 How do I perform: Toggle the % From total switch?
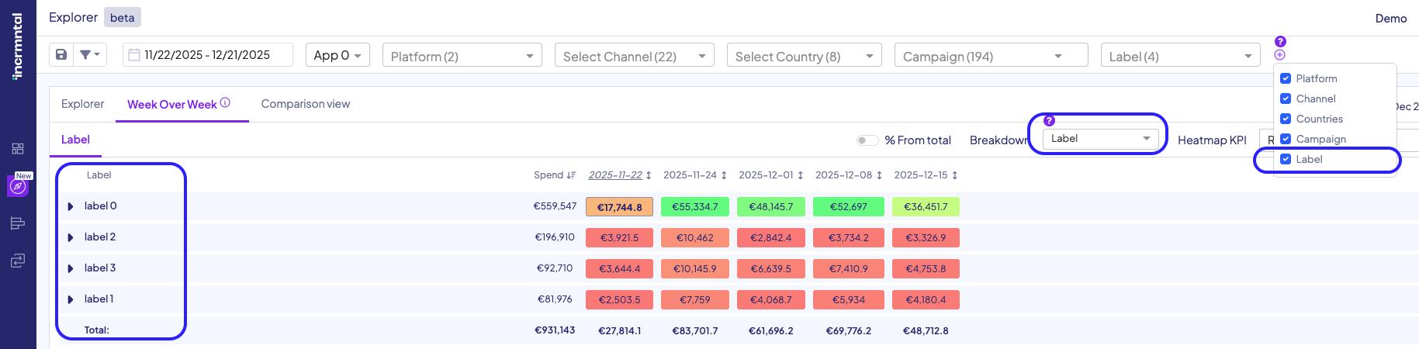(x=867, y=140)
